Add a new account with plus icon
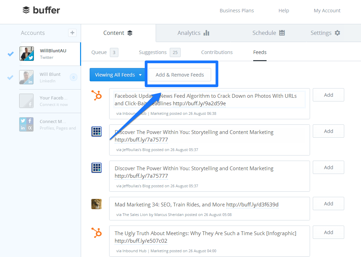The height and width of the screenshot is (257, 361). click(x=72, y=33)
